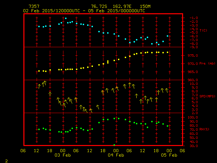Click the -3.0 temperature axis label
Screen dimensions: 217x163
pos(194,25)
